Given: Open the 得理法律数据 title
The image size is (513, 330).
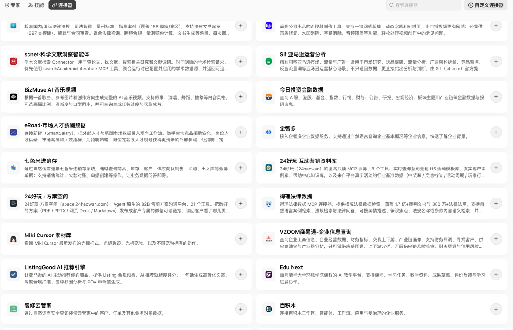Looking at the screenshot, I should [x=296, y=197].
